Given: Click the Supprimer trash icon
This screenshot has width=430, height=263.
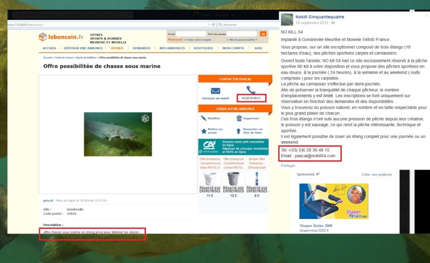Looking at the screenshot, I should [x=239, y=118].
